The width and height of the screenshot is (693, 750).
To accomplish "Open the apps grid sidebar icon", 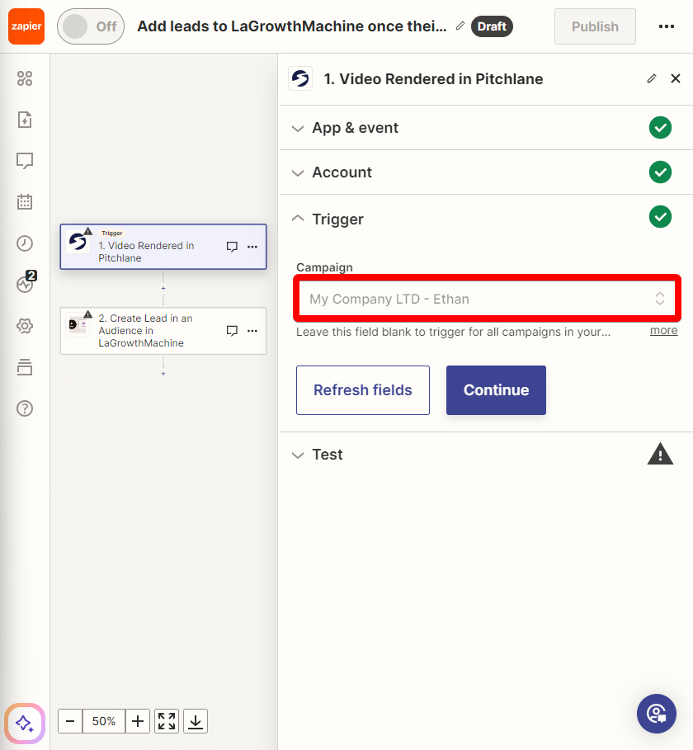I will coord(25,78).
